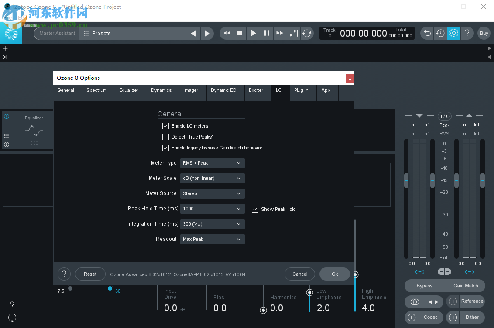This screenshot has height=328, width=494.
Task: Toggle the Dither power icon
Action: click(453, 318)
